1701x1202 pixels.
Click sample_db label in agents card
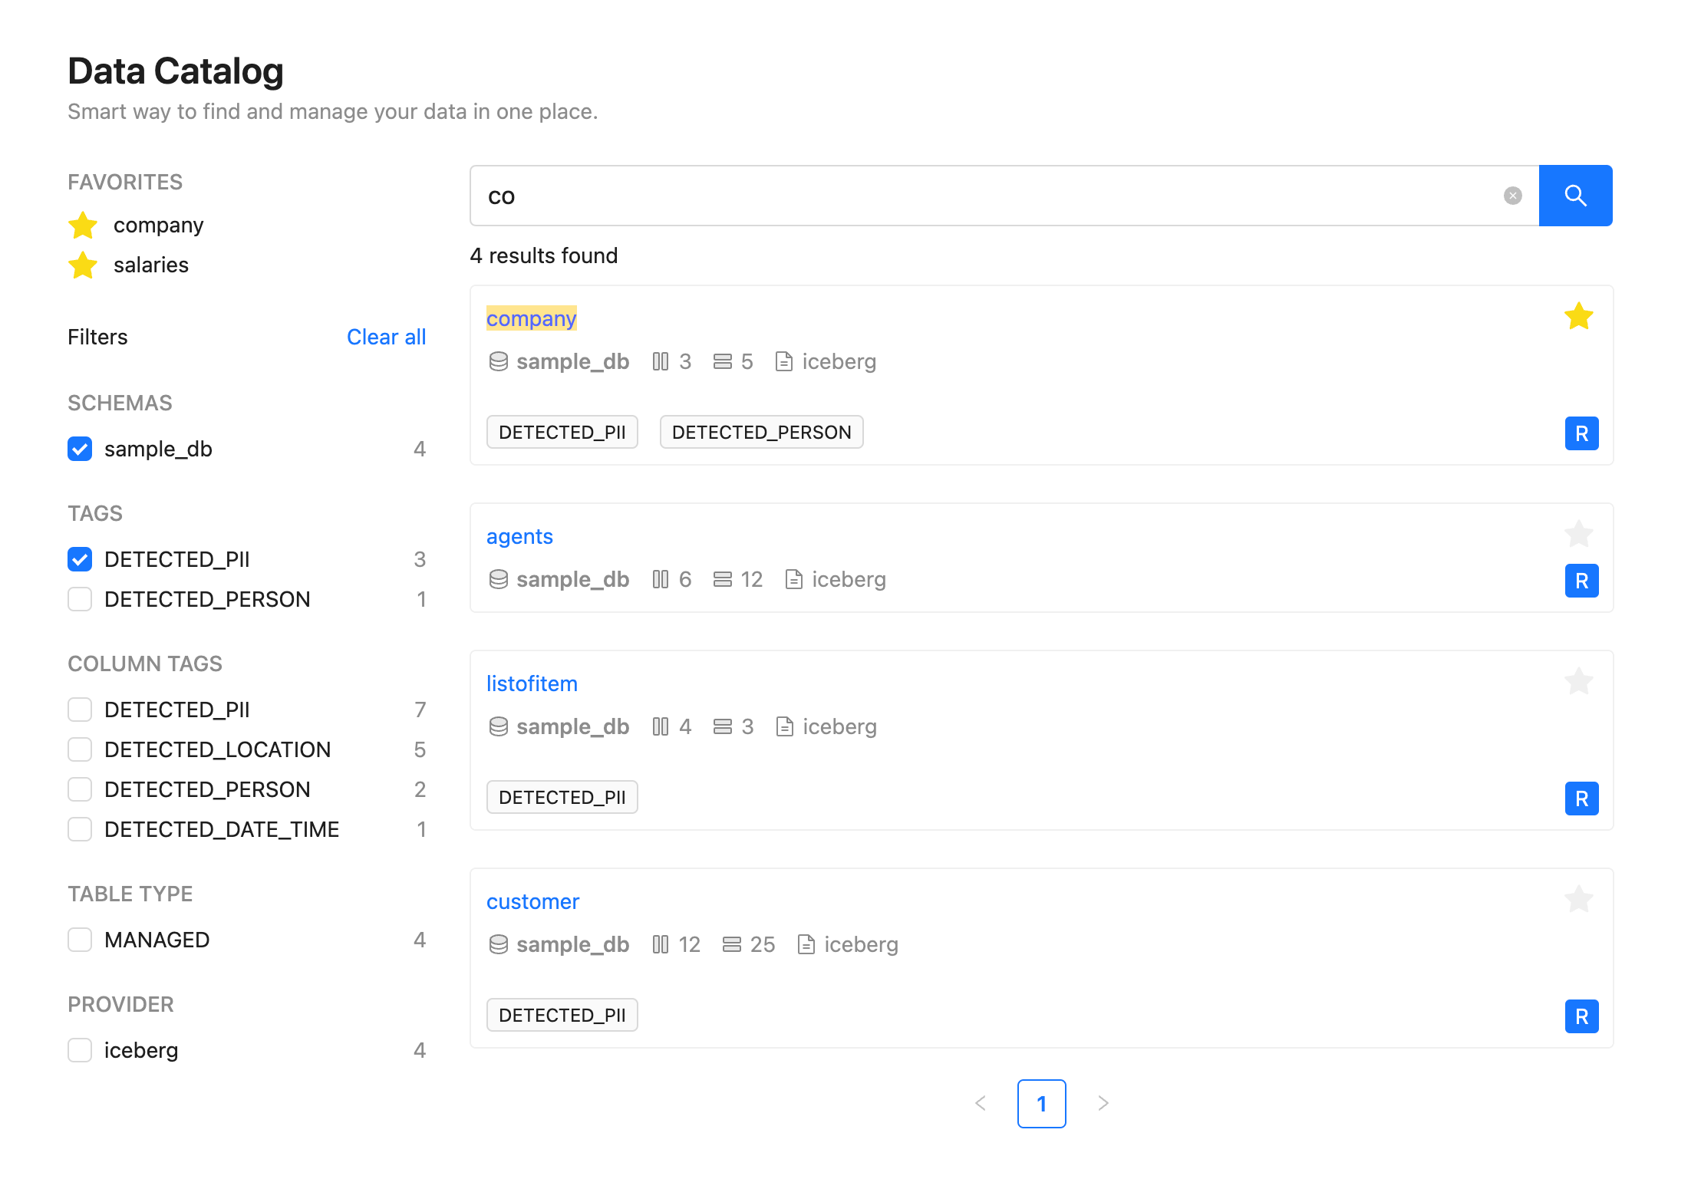pos(572,579)
